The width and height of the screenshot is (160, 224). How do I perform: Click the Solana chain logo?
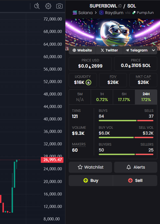pos(75,13)
